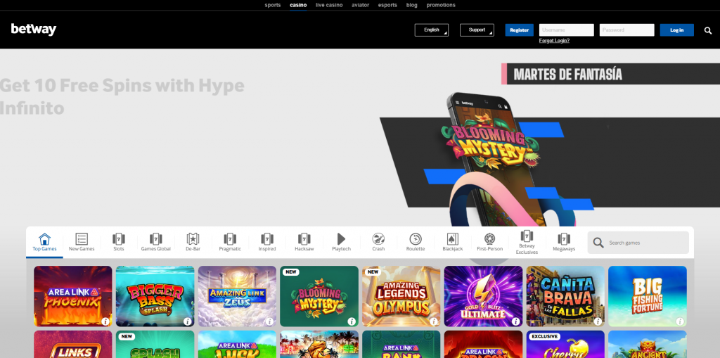Open the live casino section
The width and height of the screenshot is (720, 358).
(329, 5)
